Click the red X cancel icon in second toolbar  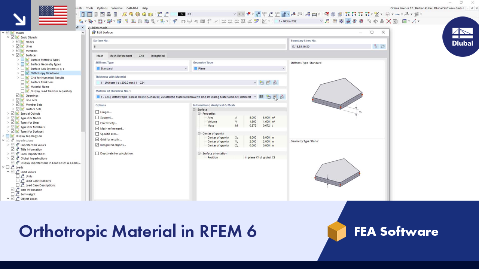coord(389,21)
